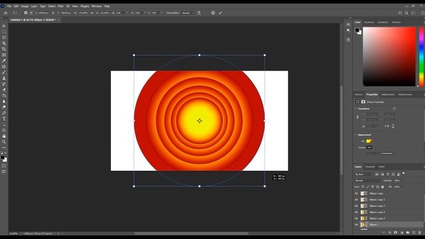
Task: Open the layer Opacity dropdown arrow
Action: click(x=402, y=181)
